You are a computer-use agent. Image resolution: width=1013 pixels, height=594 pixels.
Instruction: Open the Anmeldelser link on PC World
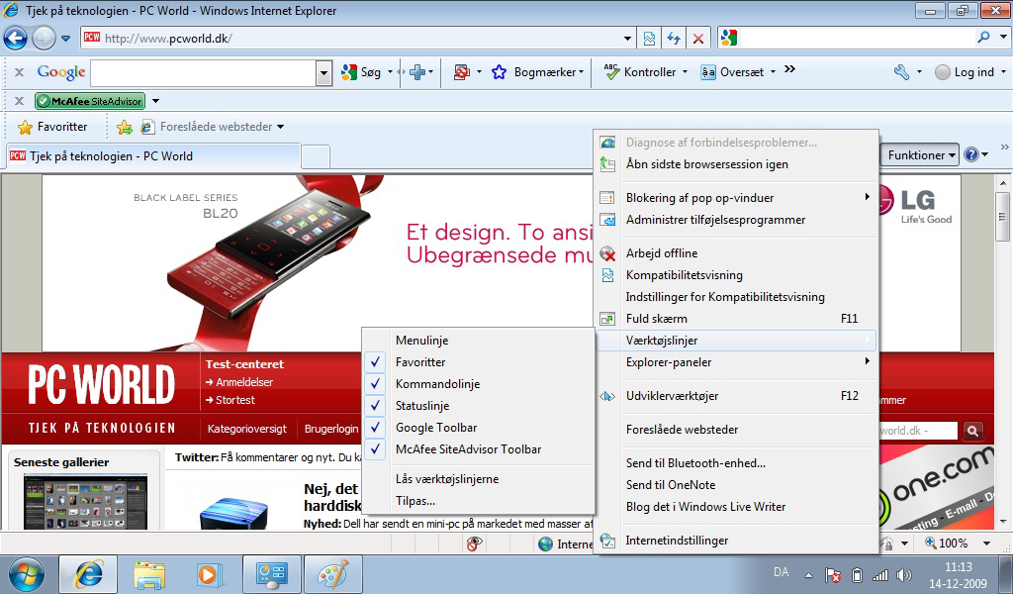point(243,382)
